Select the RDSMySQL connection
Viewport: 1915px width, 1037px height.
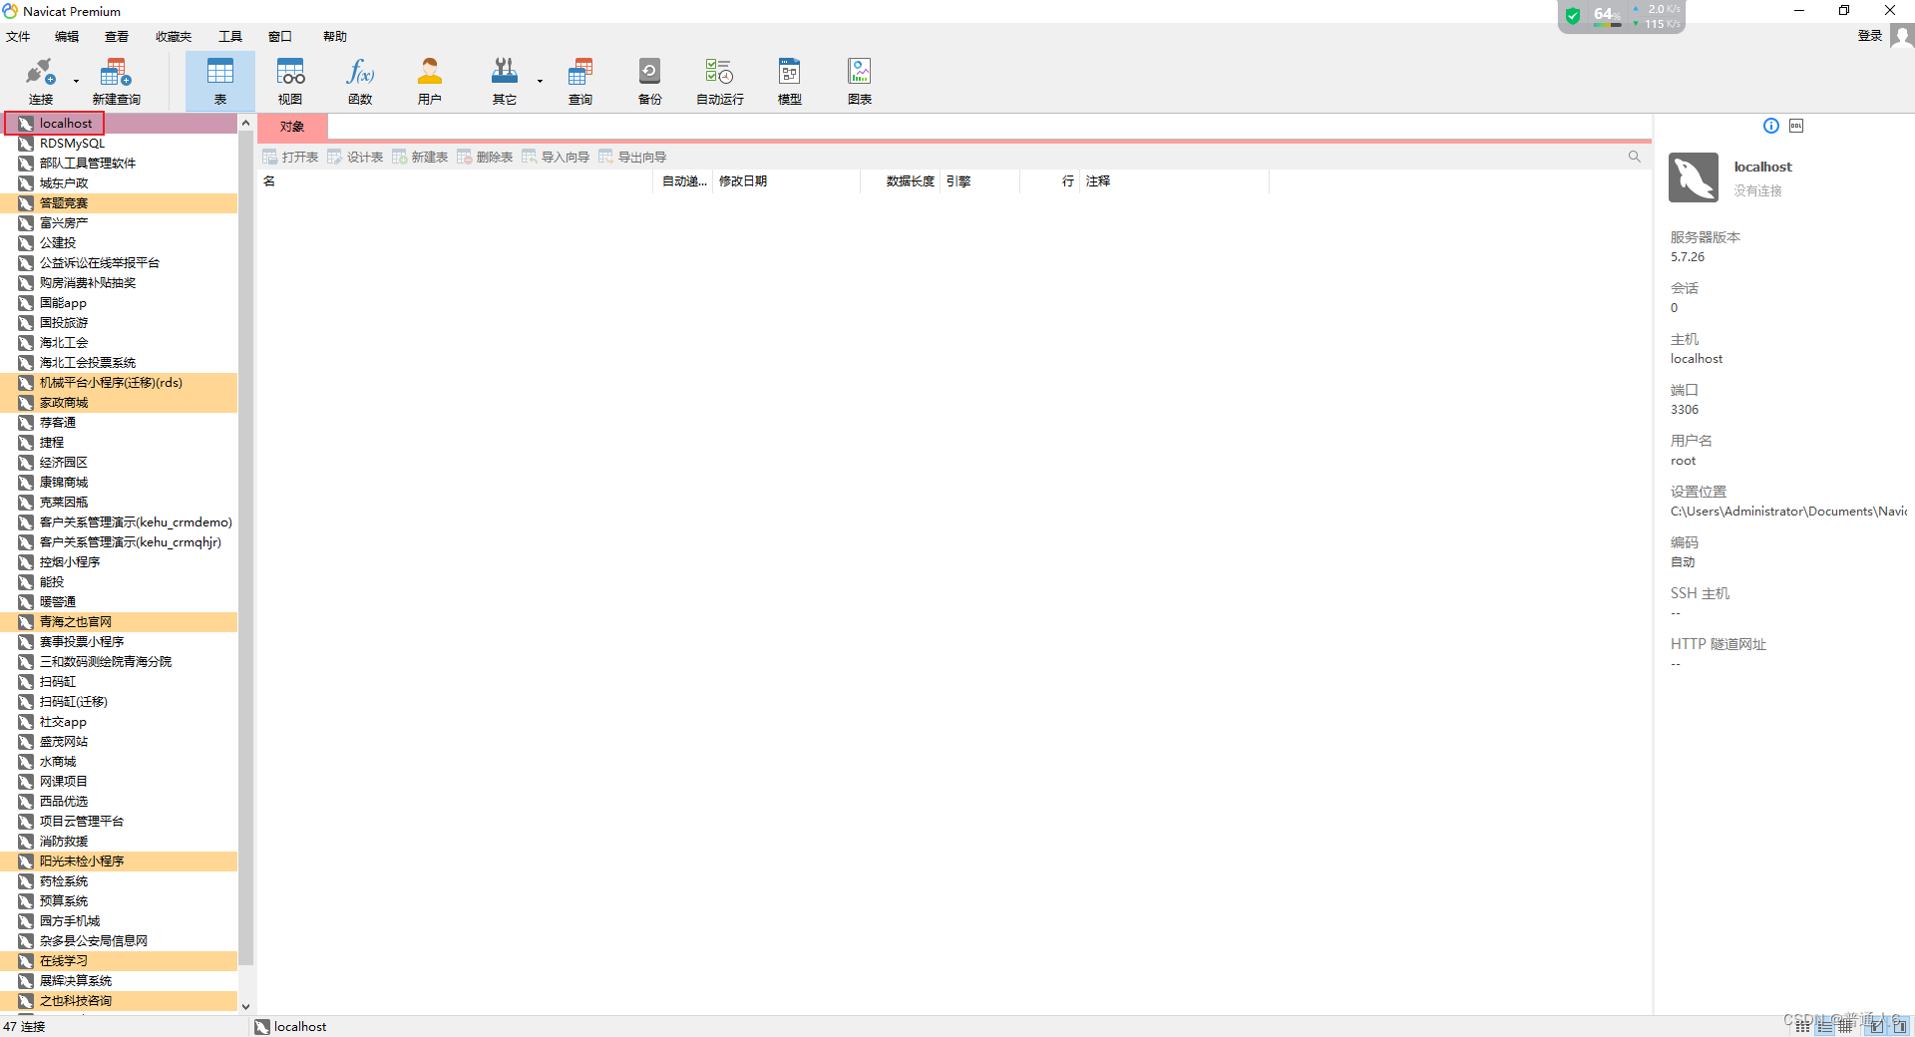pyautogui.click(x=120, y=144)
